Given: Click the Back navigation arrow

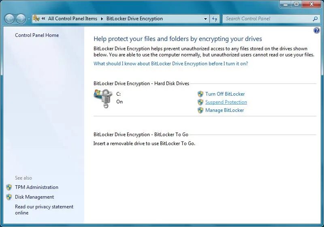Looking at the screenshot, I should (9, 19).
